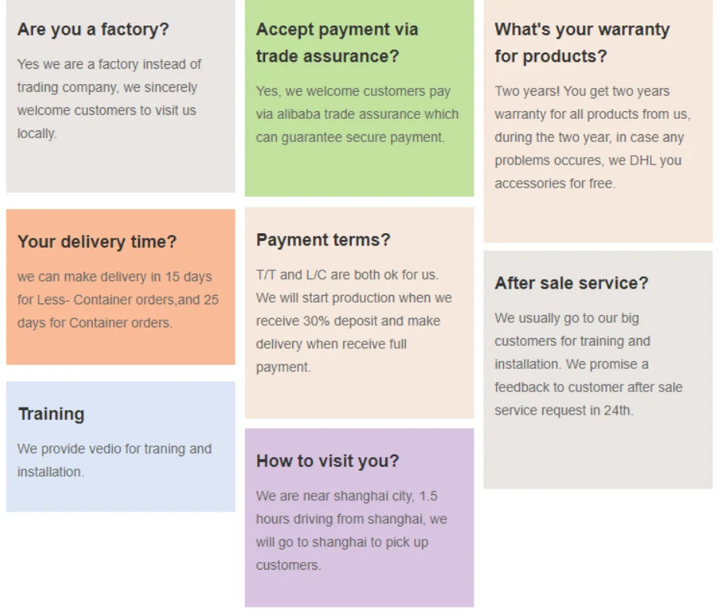Click the "Training" heading

pos(51,414)
